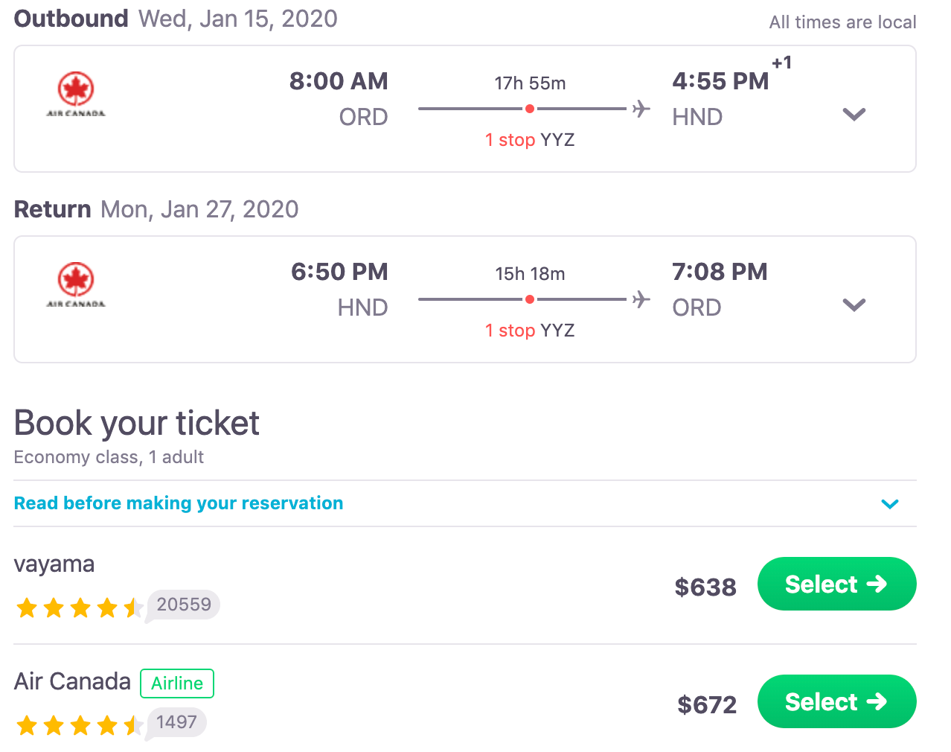Select the Air Canada $672 fare

click(x=836, y=701)
